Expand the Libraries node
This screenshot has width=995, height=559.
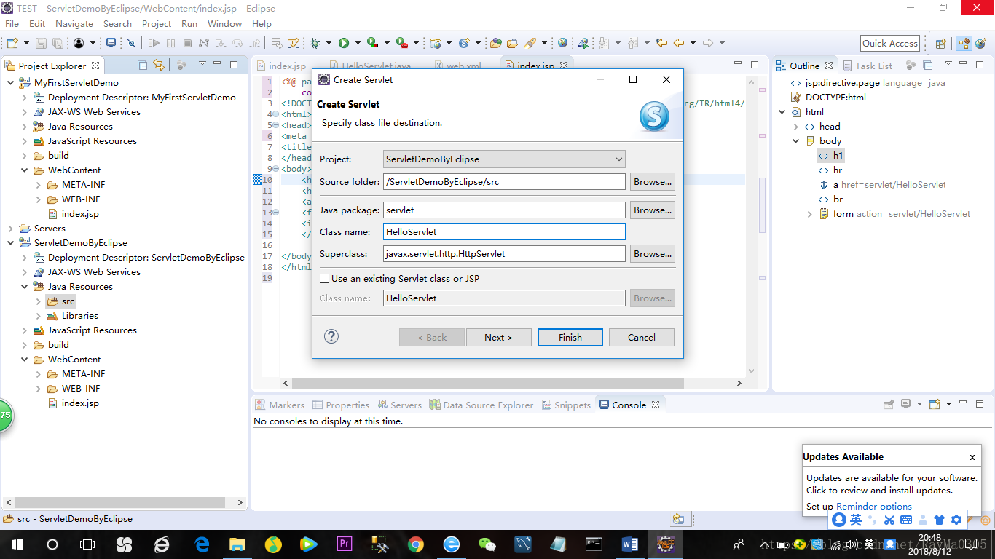coord(38,315)
